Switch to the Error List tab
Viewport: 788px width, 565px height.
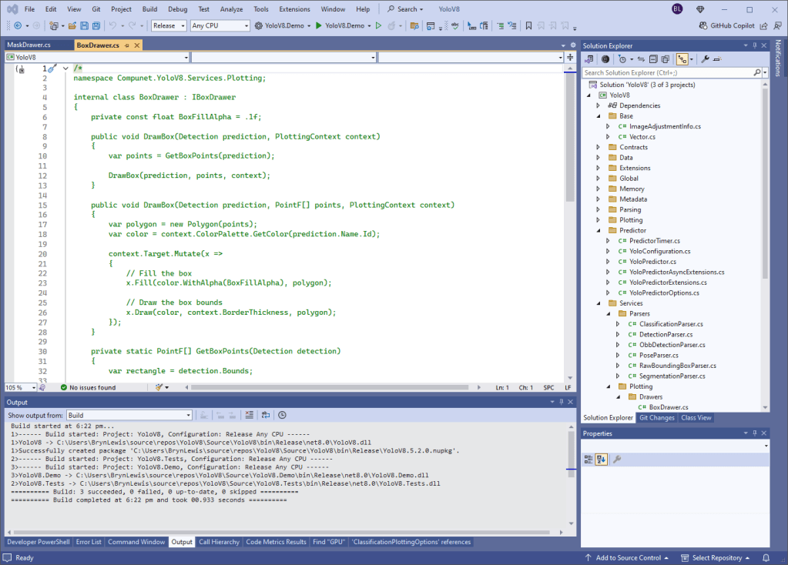[x=88, y=542]
